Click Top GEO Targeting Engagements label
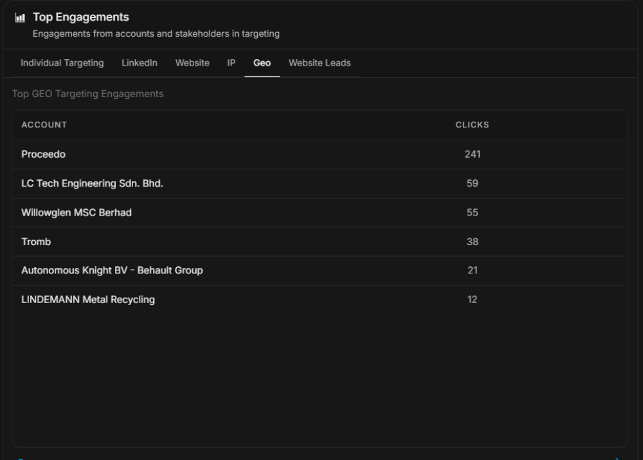This screenshot has width=643, height=460. 87,94
